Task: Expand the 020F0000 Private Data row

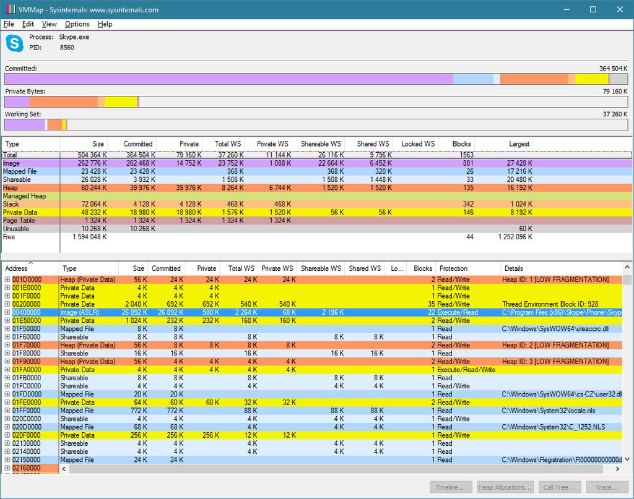Action: pos(7,435)
